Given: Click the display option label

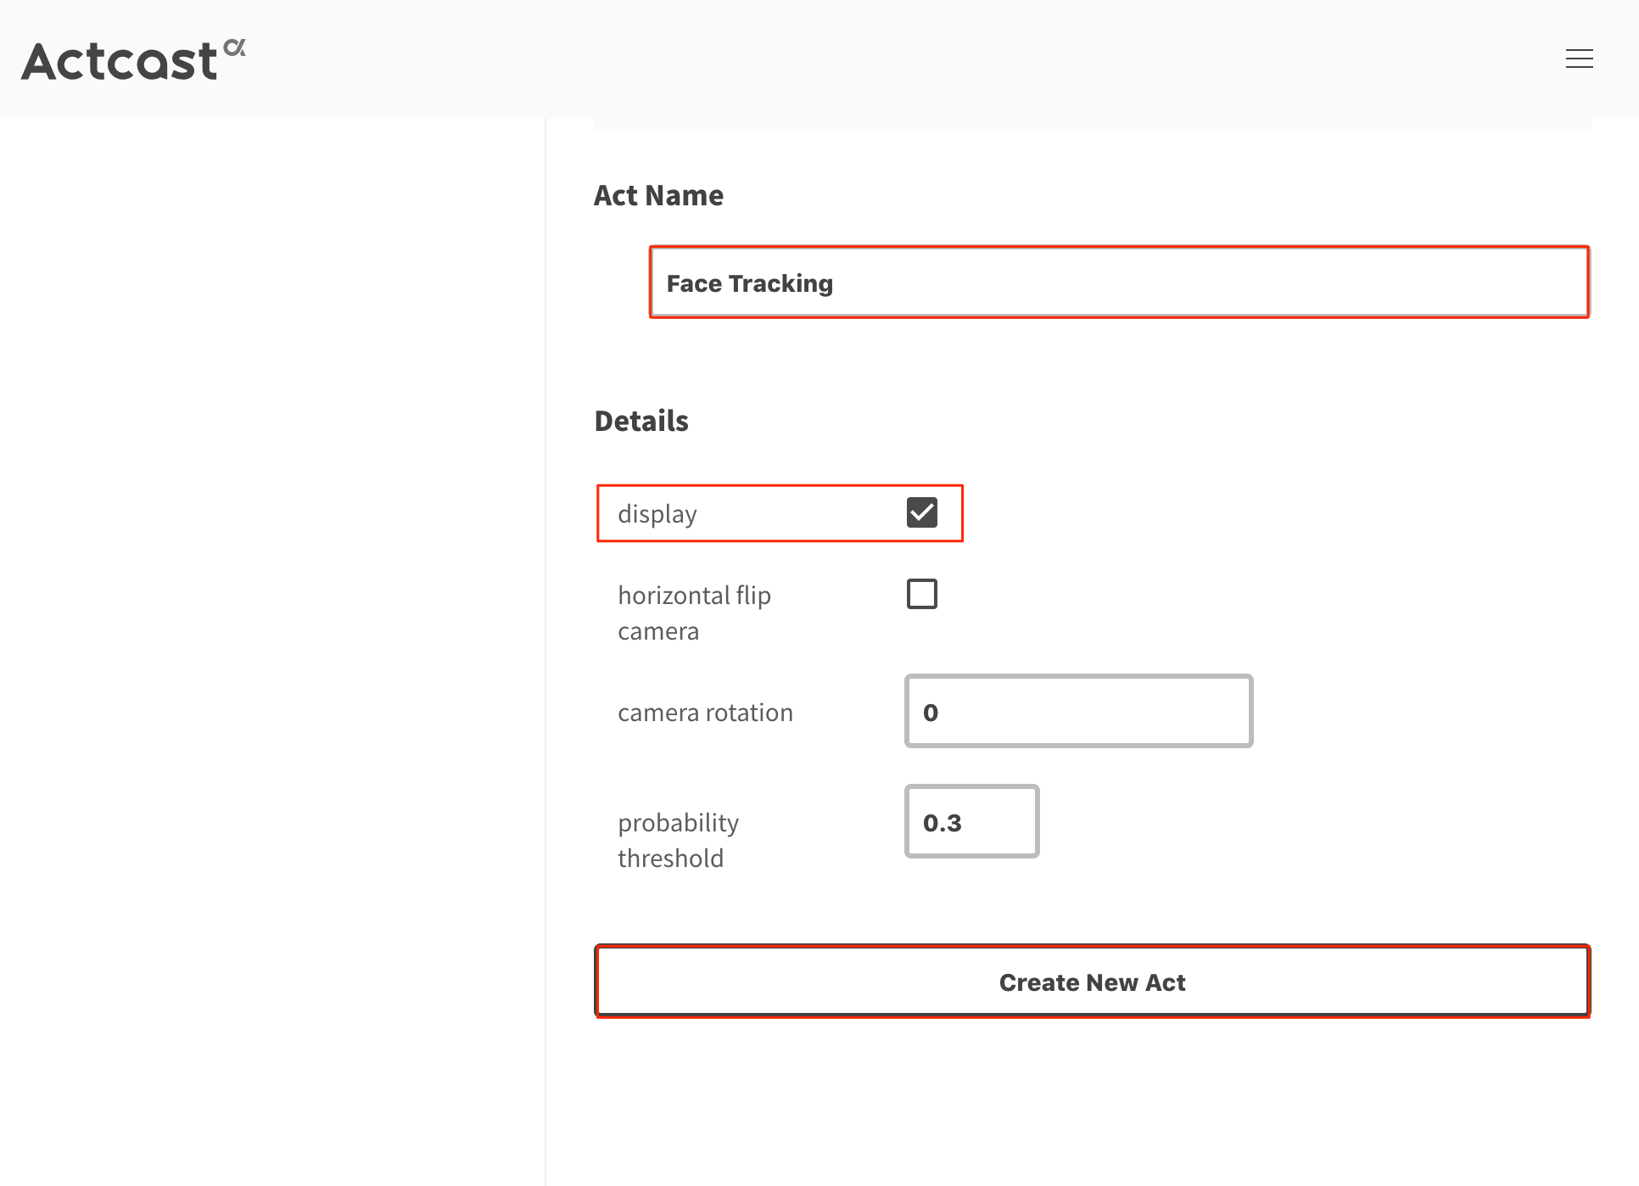Looking at the screenshot, I should click(x=657, y=514).
